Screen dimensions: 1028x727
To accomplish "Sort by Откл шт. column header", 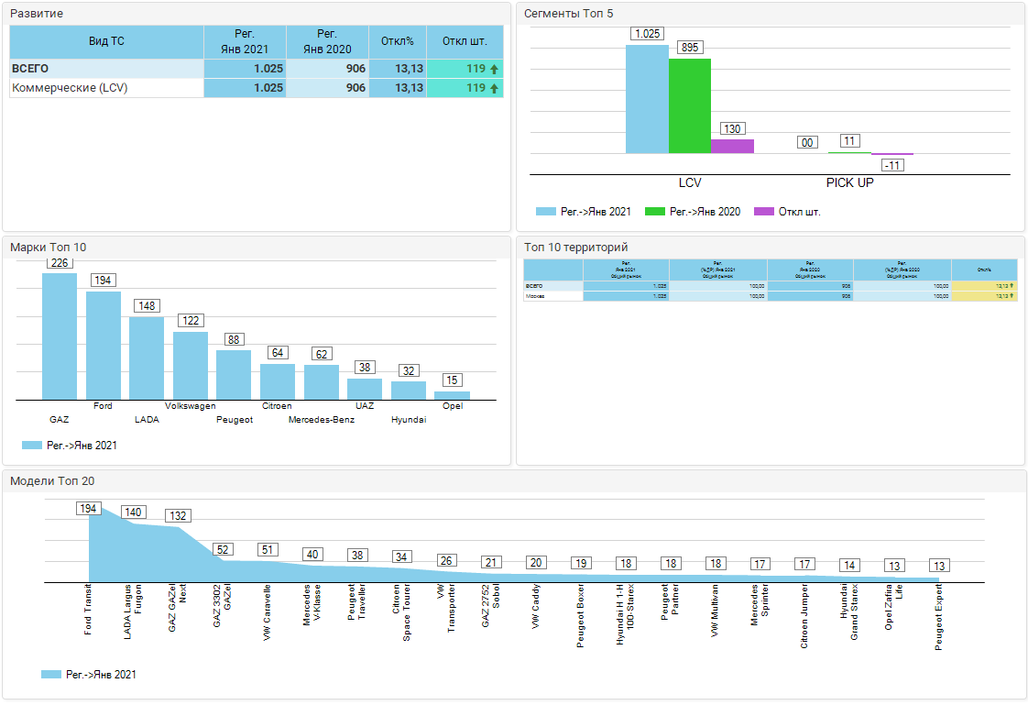I will coord(465,41).
